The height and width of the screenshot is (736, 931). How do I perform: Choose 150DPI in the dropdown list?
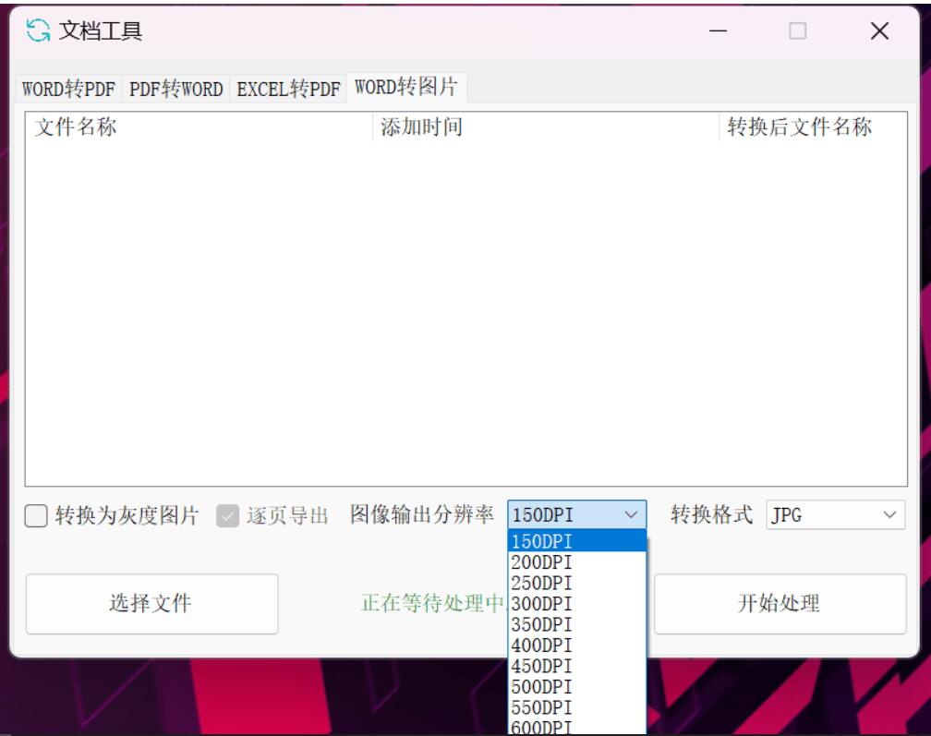(x=576, y=541)
